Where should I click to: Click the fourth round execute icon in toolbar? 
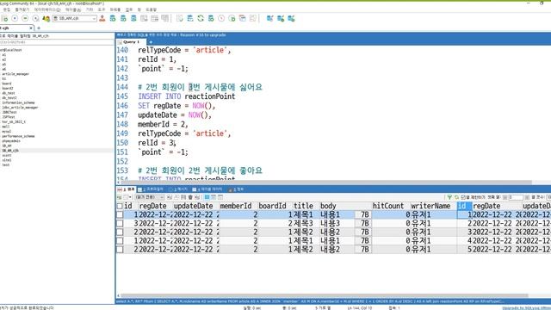(x=35, y=18)
